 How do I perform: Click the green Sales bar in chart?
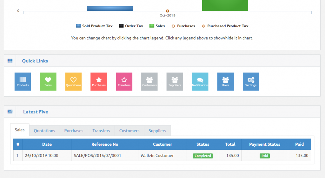point(225,5)
